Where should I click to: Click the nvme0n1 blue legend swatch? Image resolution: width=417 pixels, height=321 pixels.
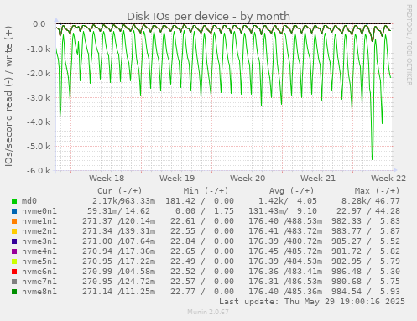tap(14, 211)
